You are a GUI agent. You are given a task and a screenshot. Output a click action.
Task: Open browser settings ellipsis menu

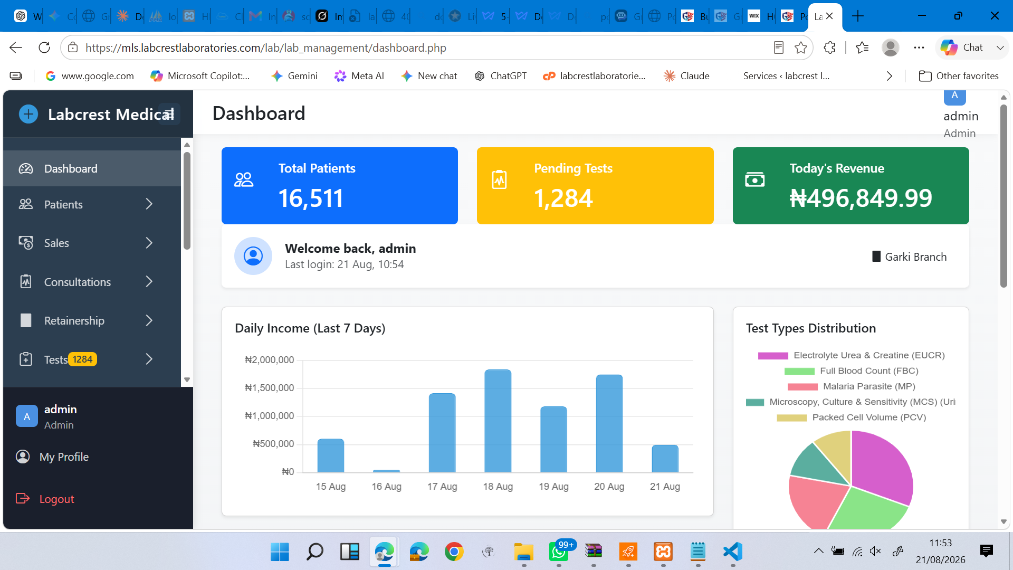click(x=919, y=47)
